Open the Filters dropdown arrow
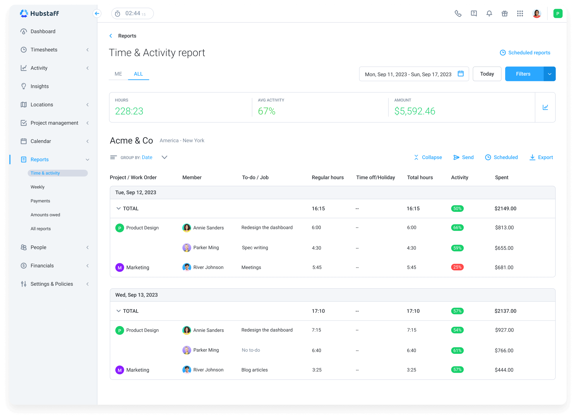This screenshot has width=576, height=419. [550, 74]
